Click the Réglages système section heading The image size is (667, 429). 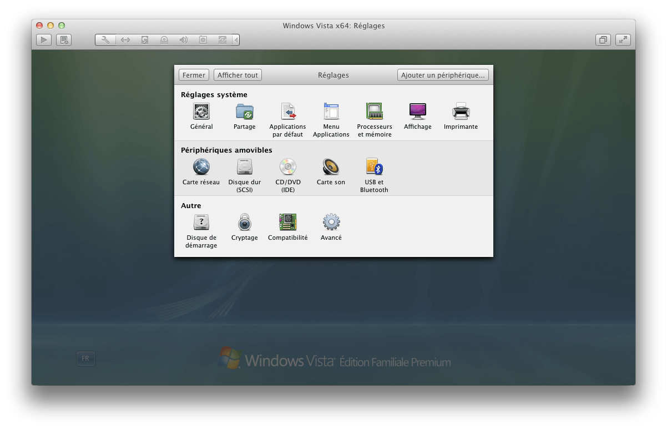(214, 95)
